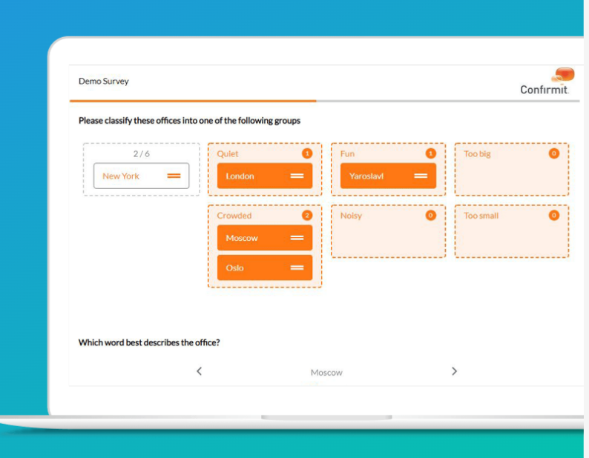Go to next office with right chevron
This screenshot has height=458, width=589.
click(x=454, y=371)
